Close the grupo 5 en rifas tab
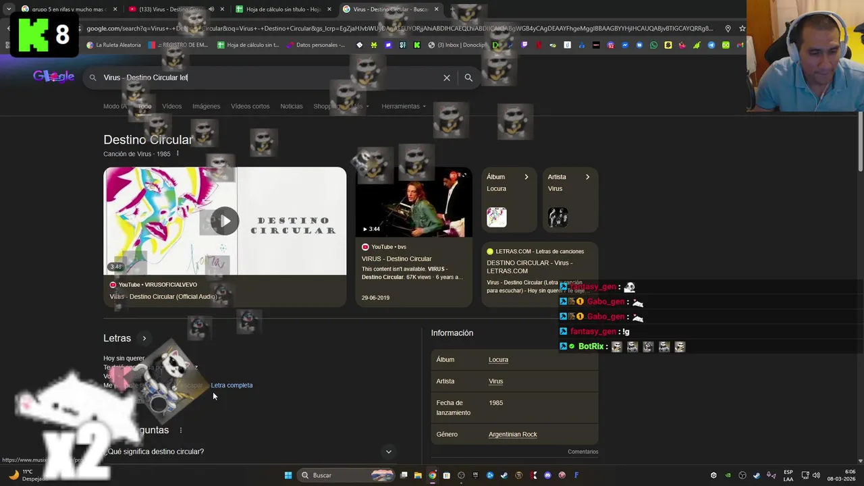 [115, 9]
